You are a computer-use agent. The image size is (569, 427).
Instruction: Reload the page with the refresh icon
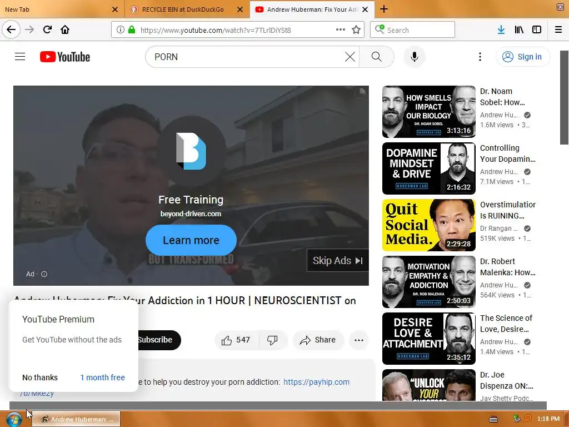47,29
